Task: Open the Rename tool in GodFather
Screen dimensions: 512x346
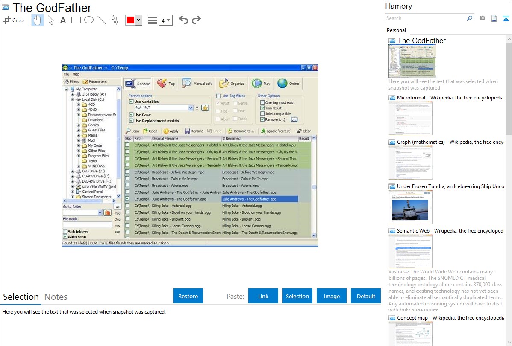Action: (138, 84)
